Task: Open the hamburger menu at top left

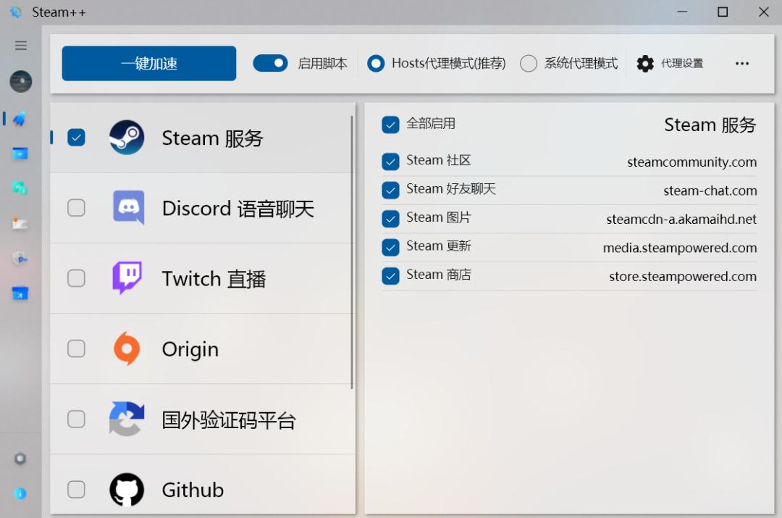Action: click(x=21, y=45)
